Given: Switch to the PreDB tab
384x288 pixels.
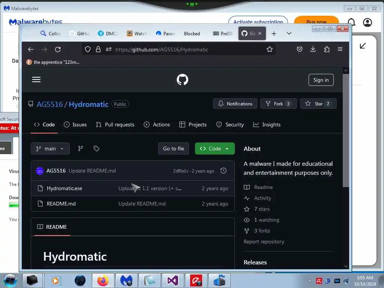Looking at the screenshot, I should (x=222, y=33).
